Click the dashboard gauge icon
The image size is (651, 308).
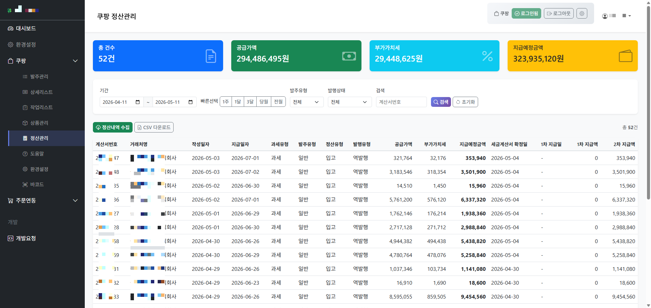11,28
